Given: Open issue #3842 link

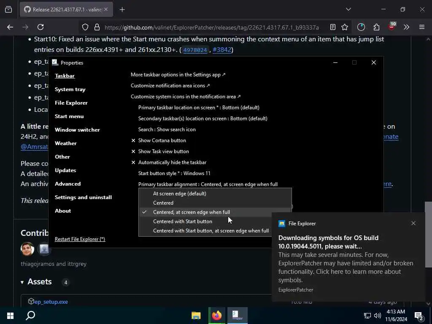Looking at the screenshot, I should click(x=222, y=50).
